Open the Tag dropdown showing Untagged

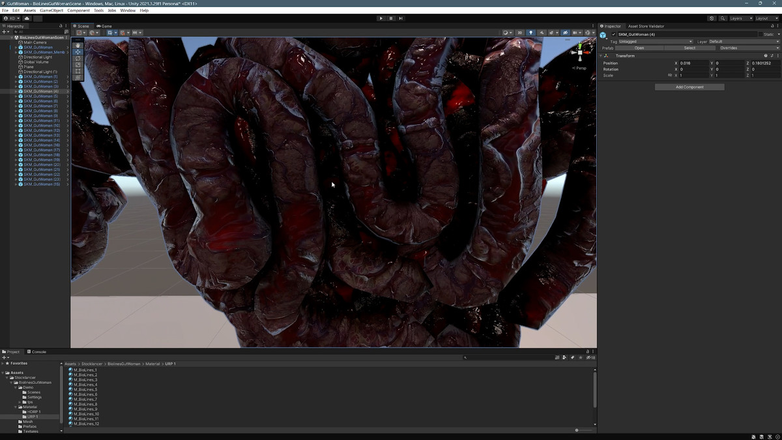click(655, 42)
